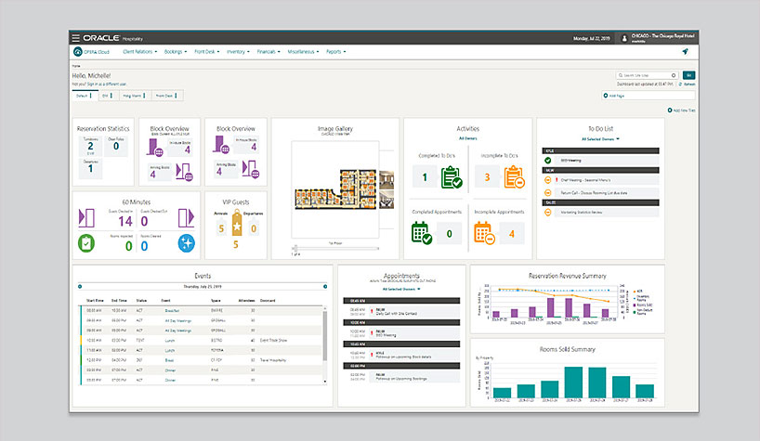The height and width of the screenshot is (441, 760).
Task: Click the 60 Minutes guests checked-out door icon
Action: tap(186, 218)
